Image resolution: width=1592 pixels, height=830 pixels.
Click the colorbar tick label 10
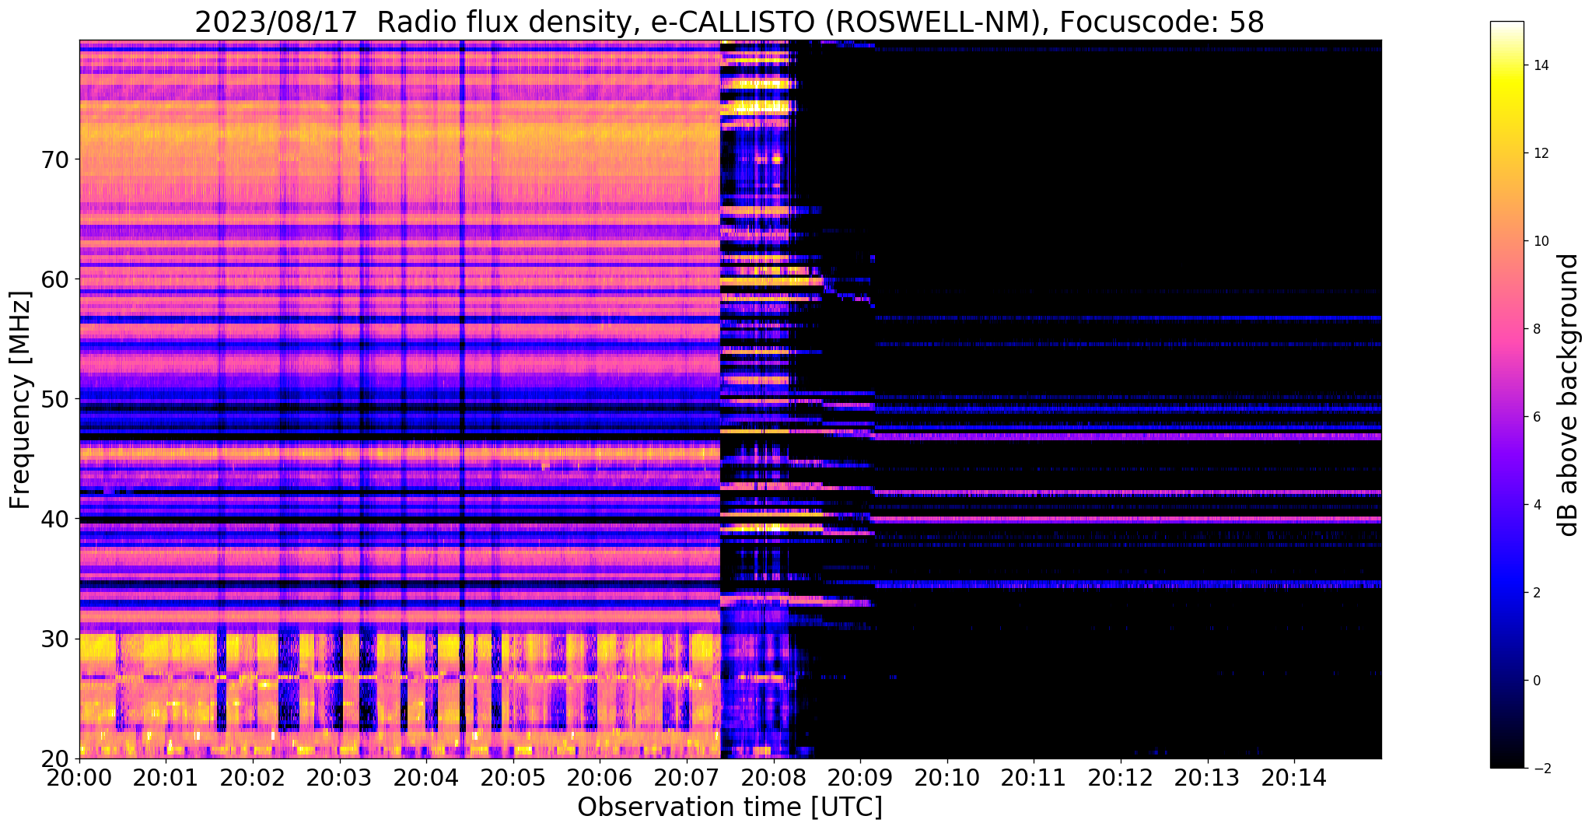pyautogui.click(x=1540, y=241)
